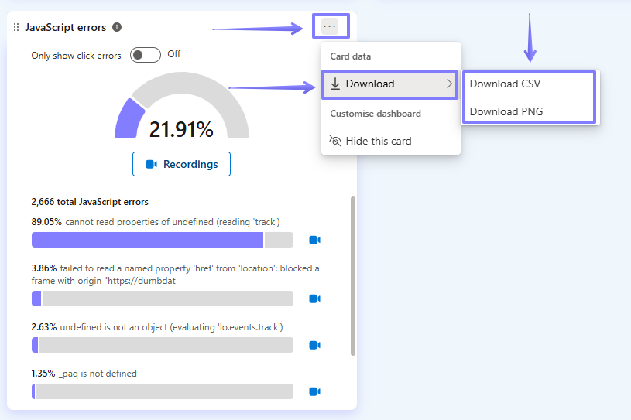
Task: Open the three-dot card options menu
Action: (330, 26)
